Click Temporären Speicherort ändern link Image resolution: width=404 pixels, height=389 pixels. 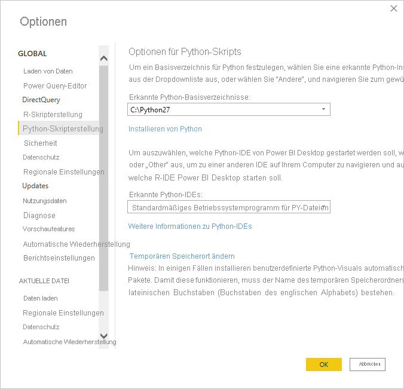click(x=182, y=256)
